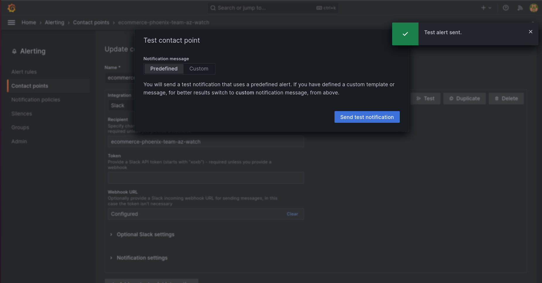Dismiss the 'Test alert sent' toast
Screen dimensions: 542x283
531,32
